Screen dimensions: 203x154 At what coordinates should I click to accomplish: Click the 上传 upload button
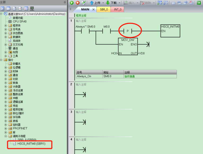pos(95,3)
